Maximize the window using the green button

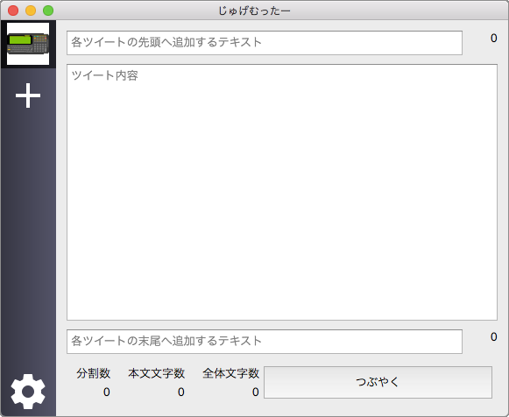point(48,11)
